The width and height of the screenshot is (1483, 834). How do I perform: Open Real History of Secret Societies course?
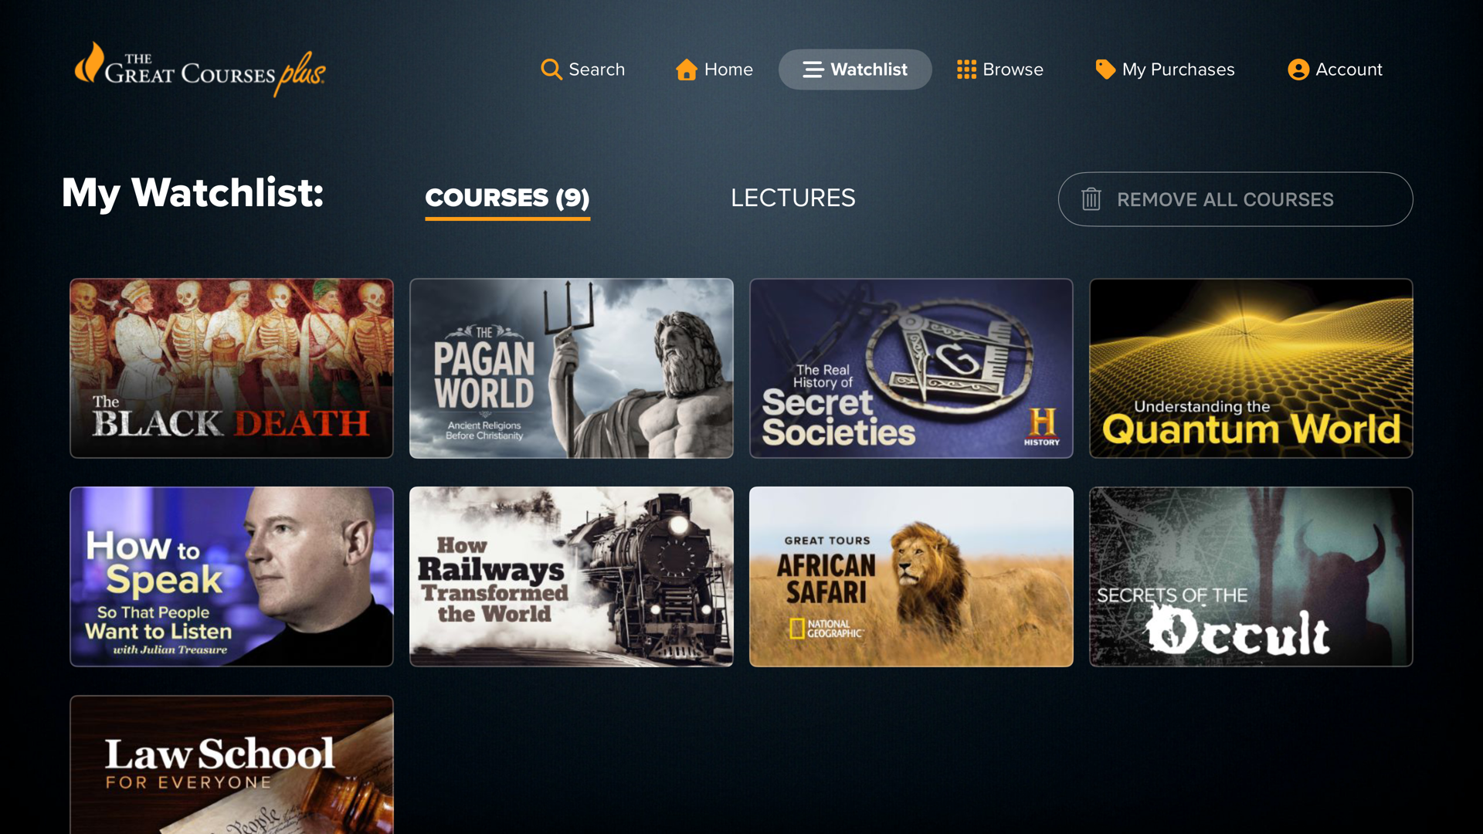(x=911, y=368)
